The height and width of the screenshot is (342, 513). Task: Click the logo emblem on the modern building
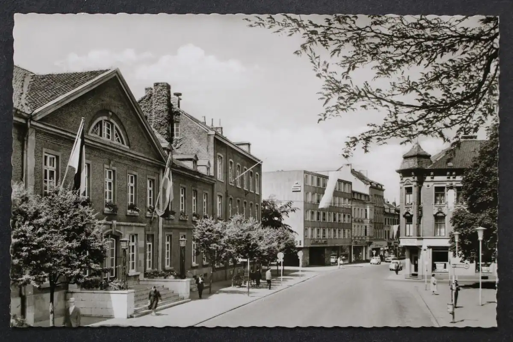coord(296,187)
